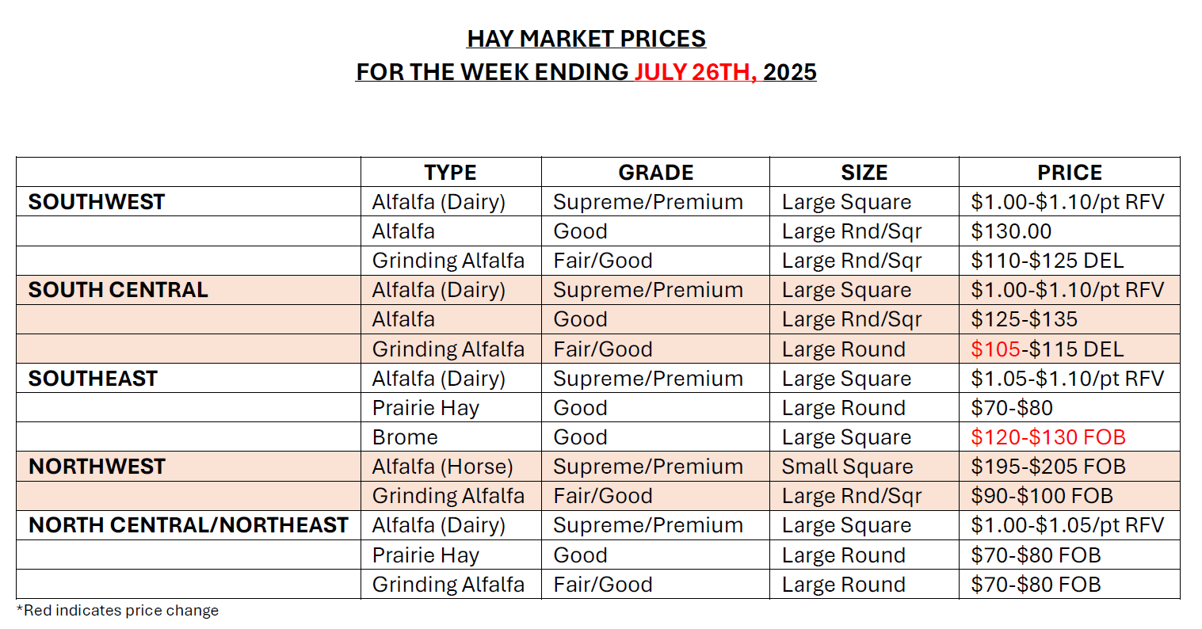This screenshot has width=1202, height=629.
Task: Select the NORTH CENTRAL/NORTHEAST region cell
Action: (x=189, y=525)
